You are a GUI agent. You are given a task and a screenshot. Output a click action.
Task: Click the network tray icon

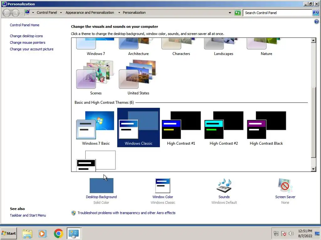point(276,233)
